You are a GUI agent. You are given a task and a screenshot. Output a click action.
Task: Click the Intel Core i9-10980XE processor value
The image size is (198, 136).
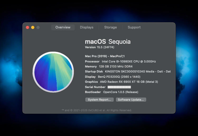point(129,61)
